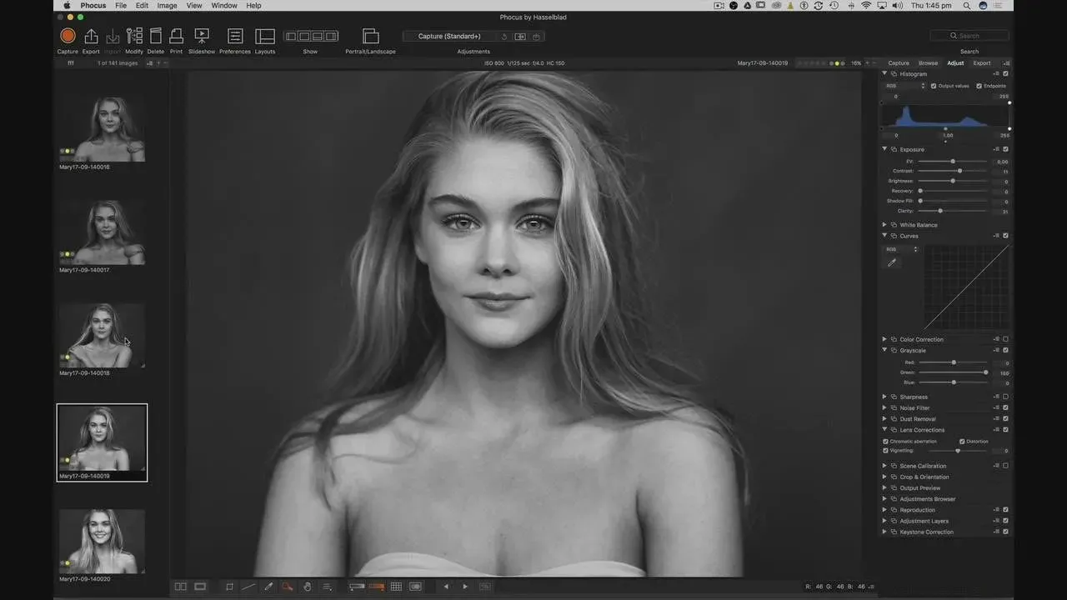
Task: Open the Image menu in menu bar
Action: click(167, 6)
